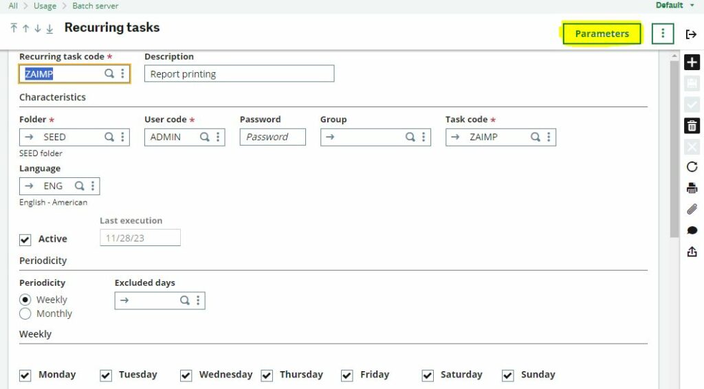Image resolution: width=704 pixels, height=389 pixels.
Task: Click the trash icon to delete record
Action: pyautogui.click(x=692, y=126)
